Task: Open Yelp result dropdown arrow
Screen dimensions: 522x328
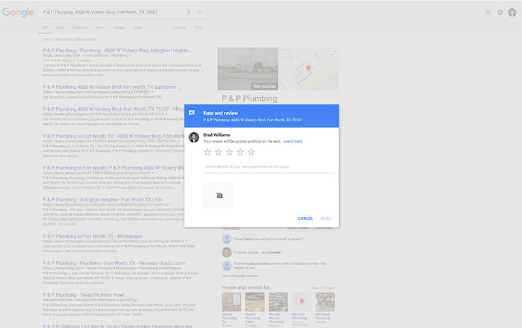Action: pos(130,56)
